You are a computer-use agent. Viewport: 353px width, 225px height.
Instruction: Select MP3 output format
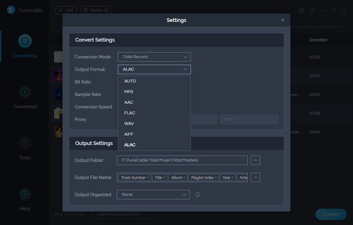tap(154, 92)
